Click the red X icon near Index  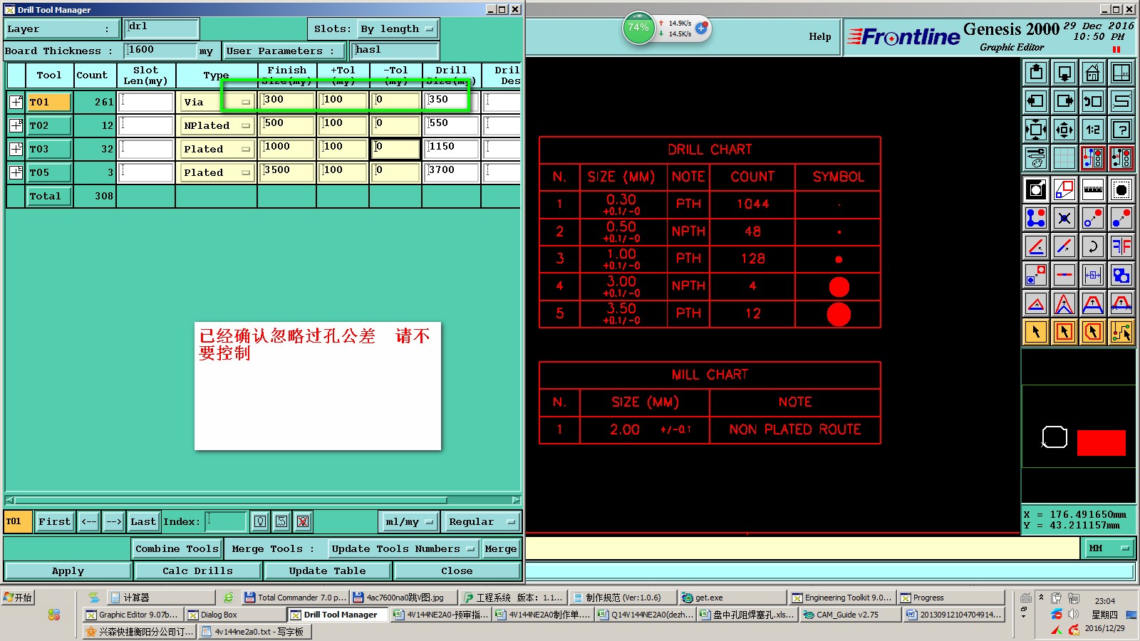(x=303, y=521)
